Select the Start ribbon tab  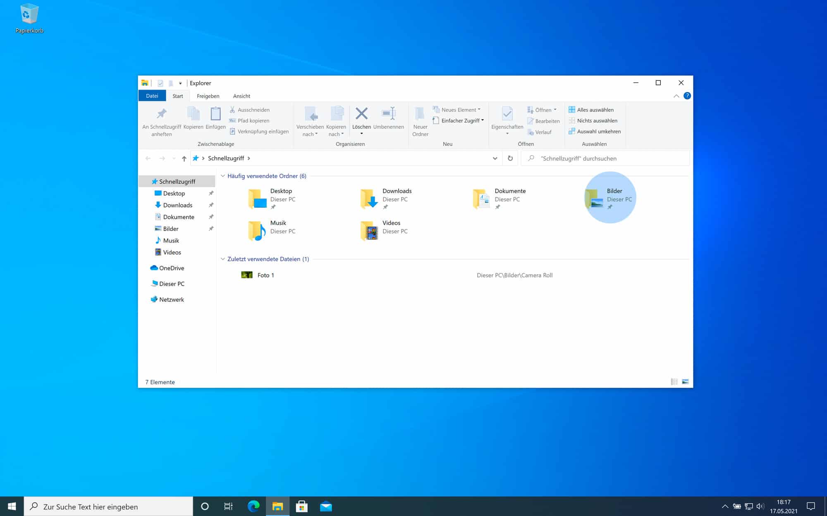178,96
